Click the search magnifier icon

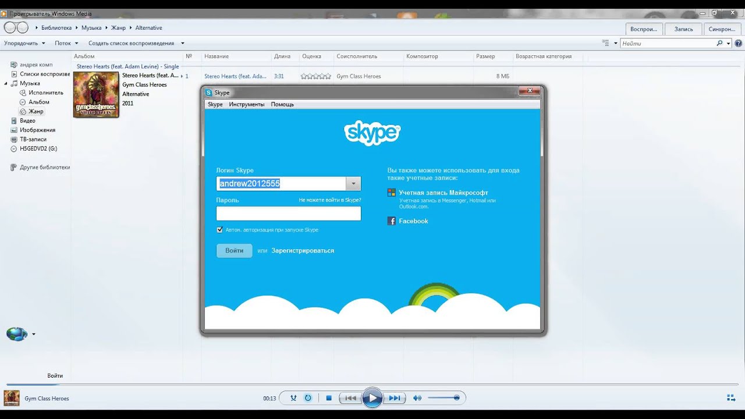pos(720,43)
